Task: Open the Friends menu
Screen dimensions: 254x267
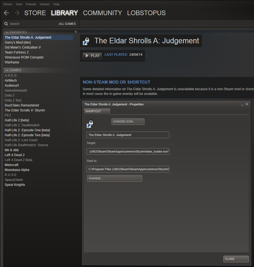Action: (x=31, y=4)
